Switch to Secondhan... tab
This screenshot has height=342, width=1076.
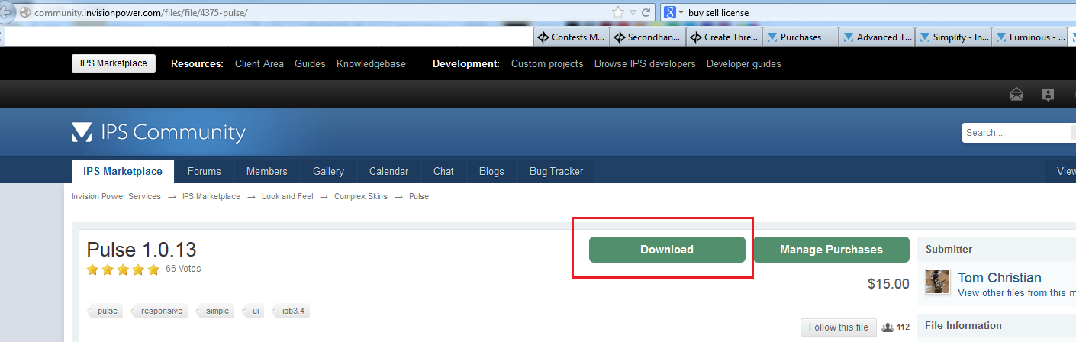[x=647, y=37]
